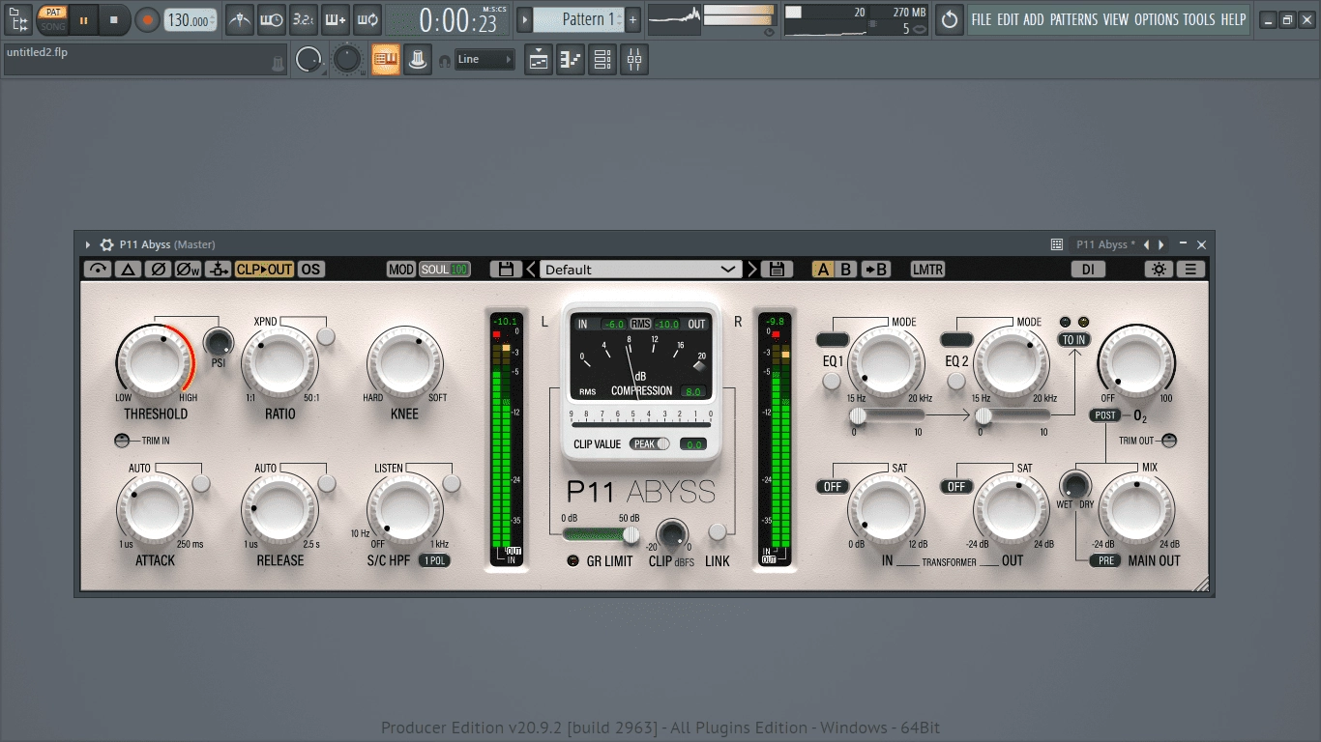Screen dimensions: 1321x742
Task: Click the plugin settings gear in title bar
Action: click(106, 244)
